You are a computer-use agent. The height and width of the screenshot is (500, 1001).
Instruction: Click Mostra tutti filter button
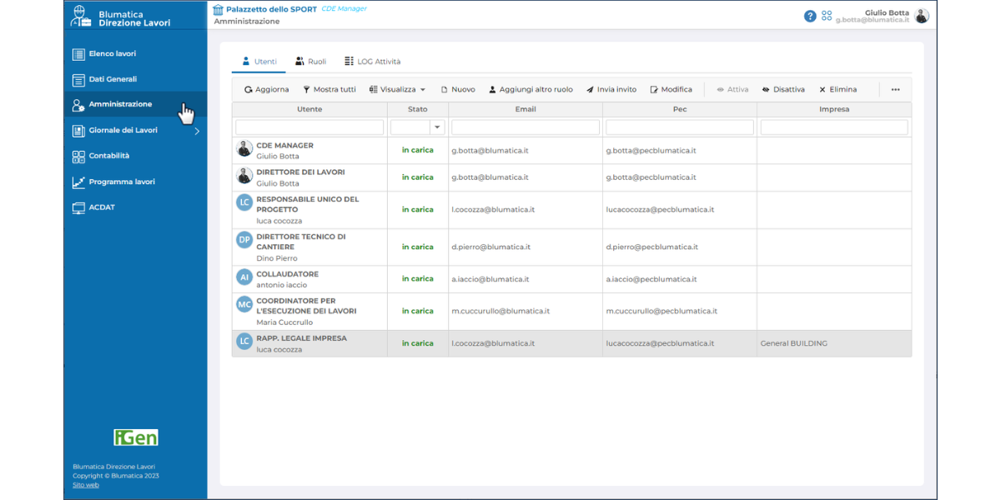point(329,89)
